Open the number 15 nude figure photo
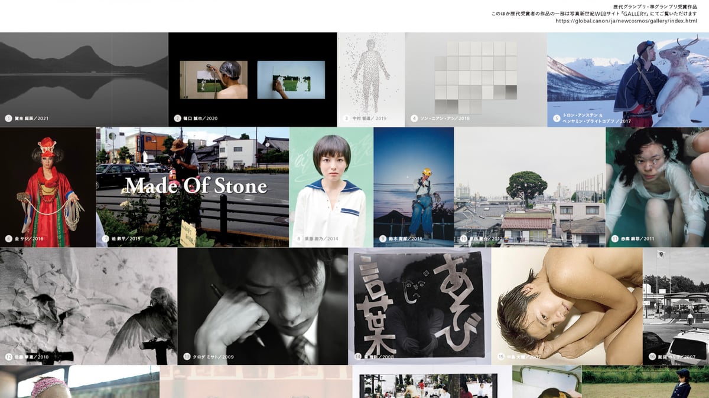Screen dimensions: 709x398 (567, 306)
